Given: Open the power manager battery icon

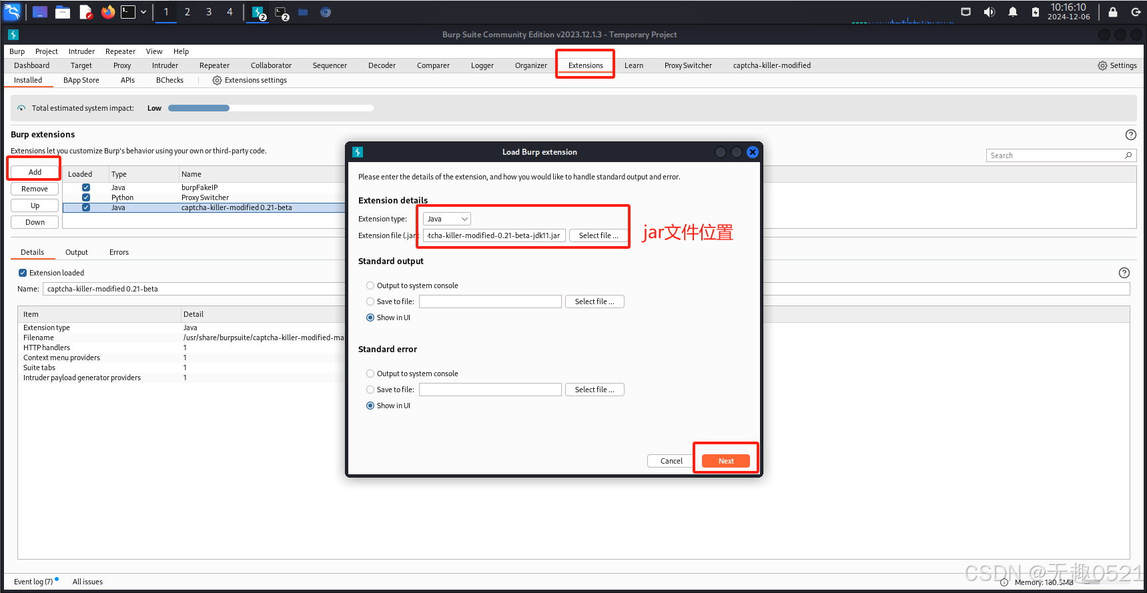Looking at the screenshot, I should (x=1036, y=12).
